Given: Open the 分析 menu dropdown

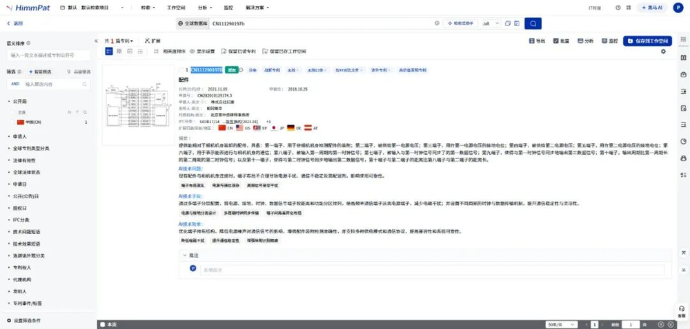Looking at the screenshot, I should (205, 8).
